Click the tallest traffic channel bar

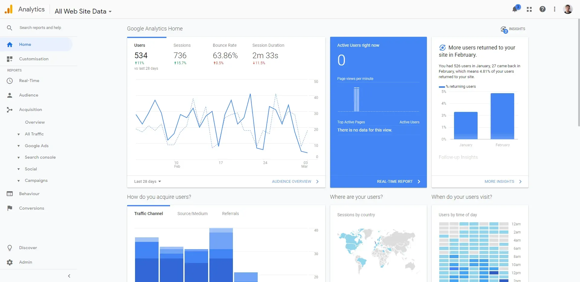pos(221,255)
